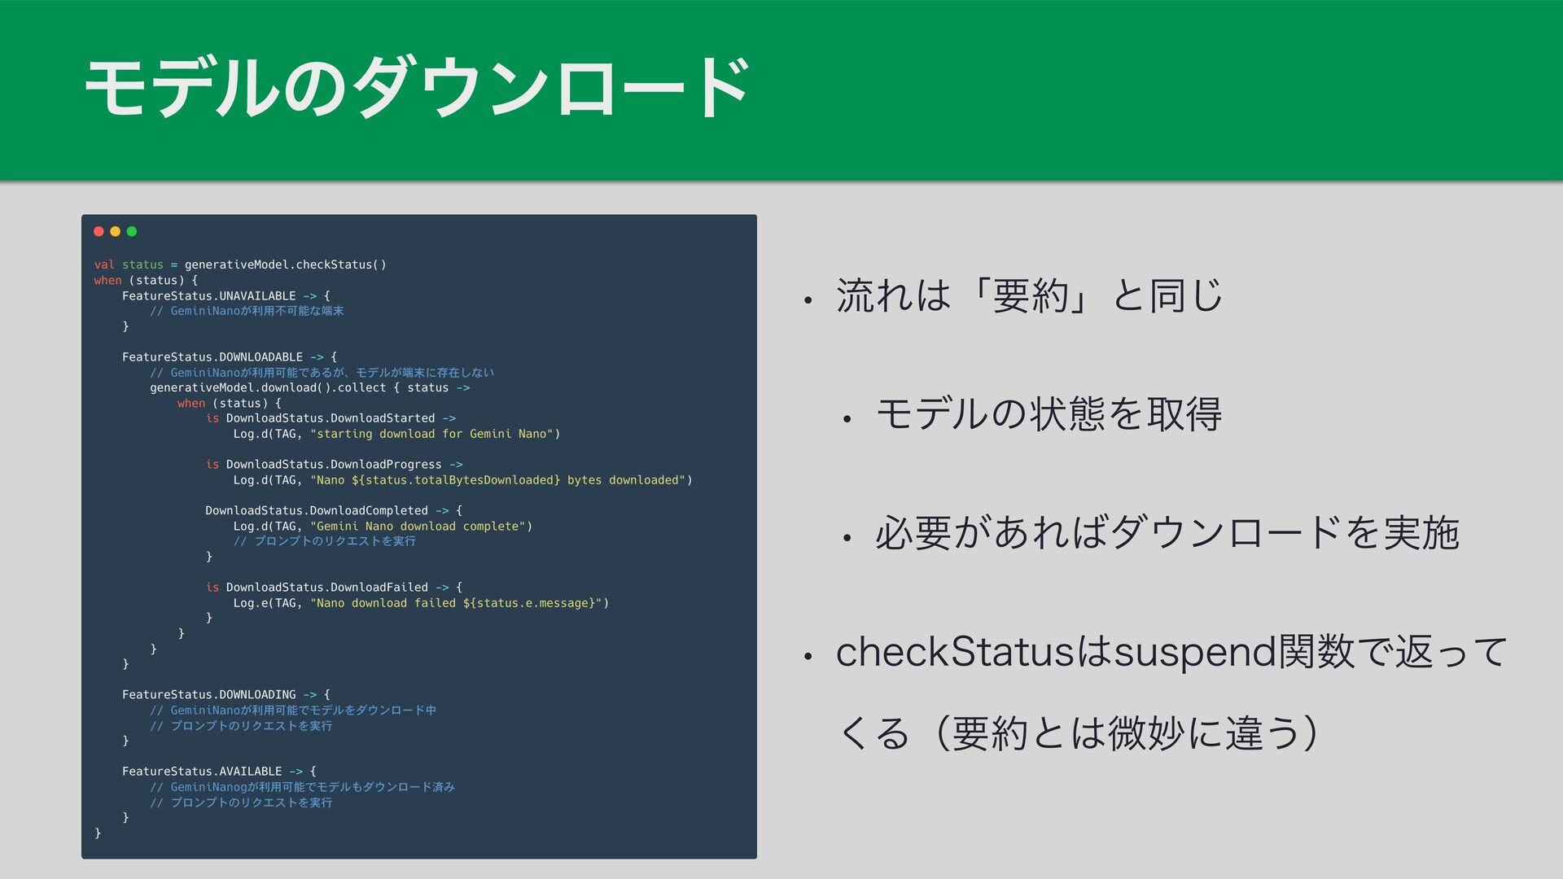Image resolution: width=1563 pixels, height=879 pixels.
Task: Click the DownloadStatus.DownloadStarted line
Action: (x=330, y=418)
